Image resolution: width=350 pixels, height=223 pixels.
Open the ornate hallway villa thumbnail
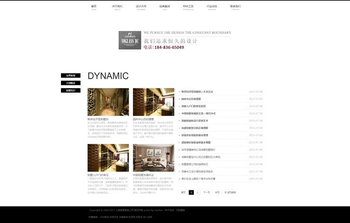tap(108, 102)
